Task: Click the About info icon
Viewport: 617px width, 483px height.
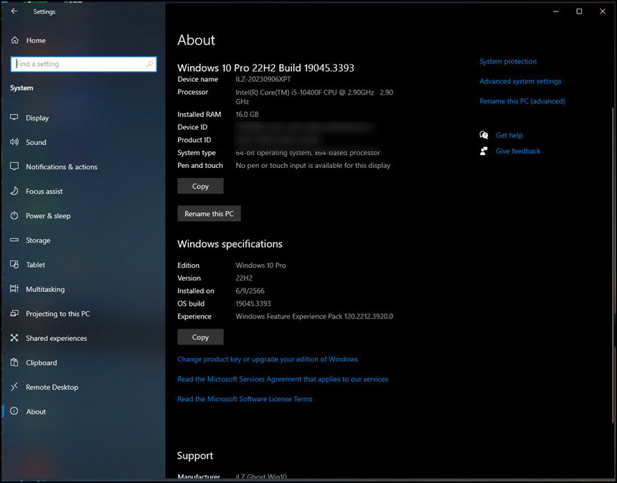Action: coord(14,411)
